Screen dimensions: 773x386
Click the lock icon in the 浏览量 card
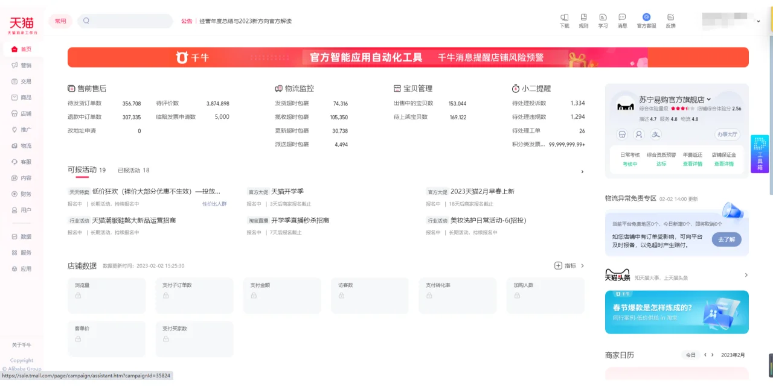coord(78,296)
